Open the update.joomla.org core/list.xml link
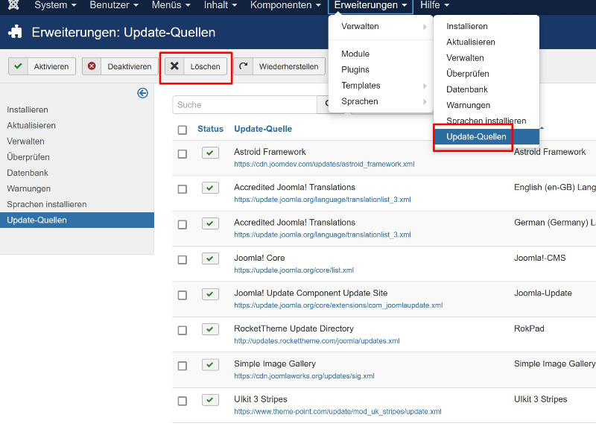 (294, 270)
